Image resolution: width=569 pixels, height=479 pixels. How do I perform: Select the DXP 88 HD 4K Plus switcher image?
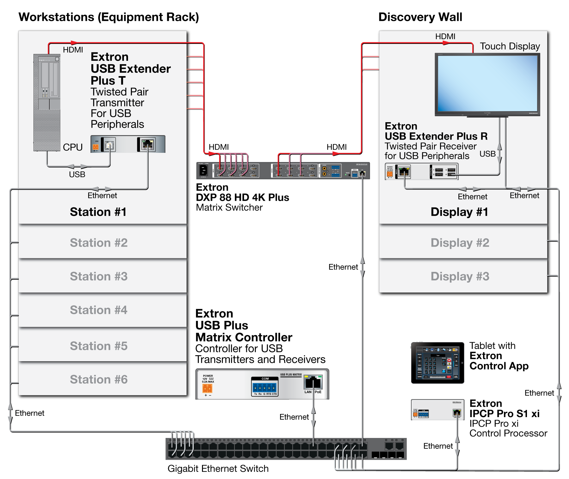tap(283, 171)
